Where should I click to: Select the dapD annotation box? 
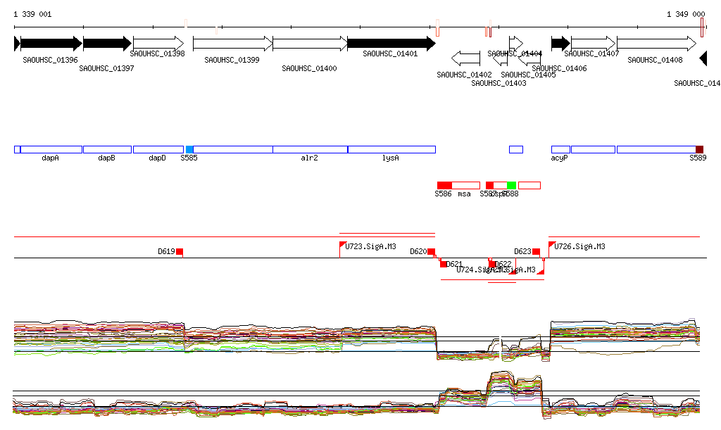coord(158,149)
